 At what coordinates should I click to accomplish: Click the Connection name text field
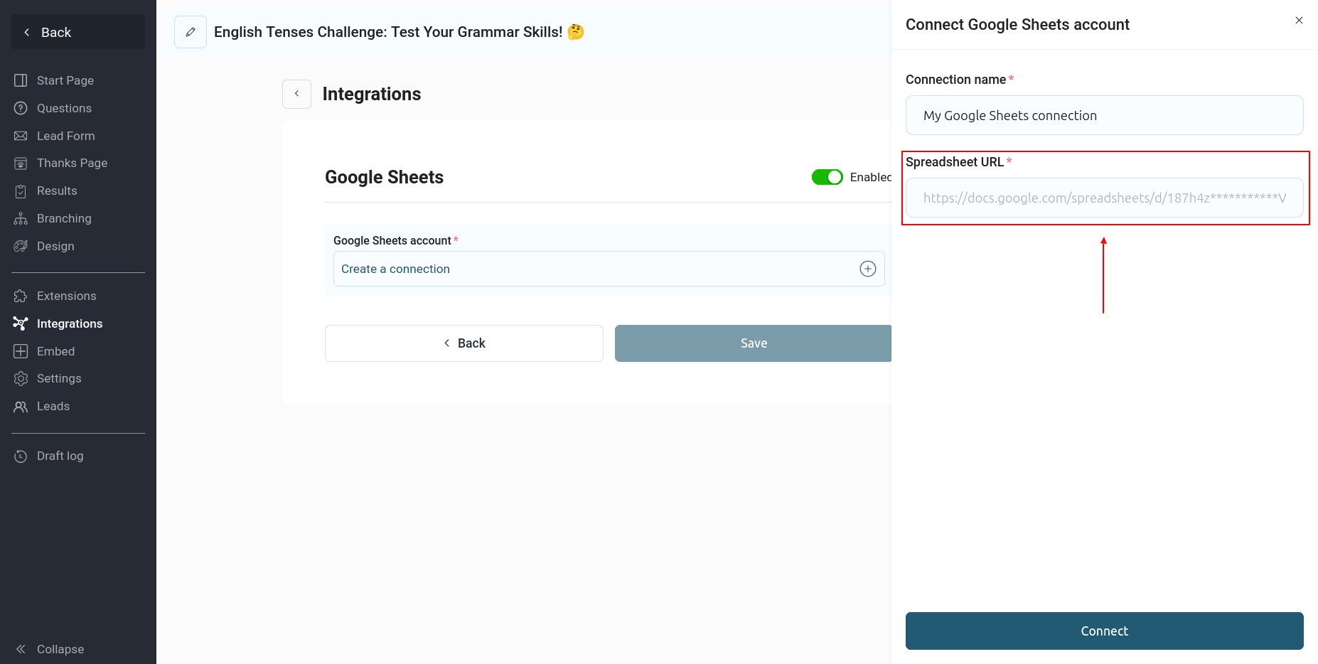click(x=1104, y=115)
